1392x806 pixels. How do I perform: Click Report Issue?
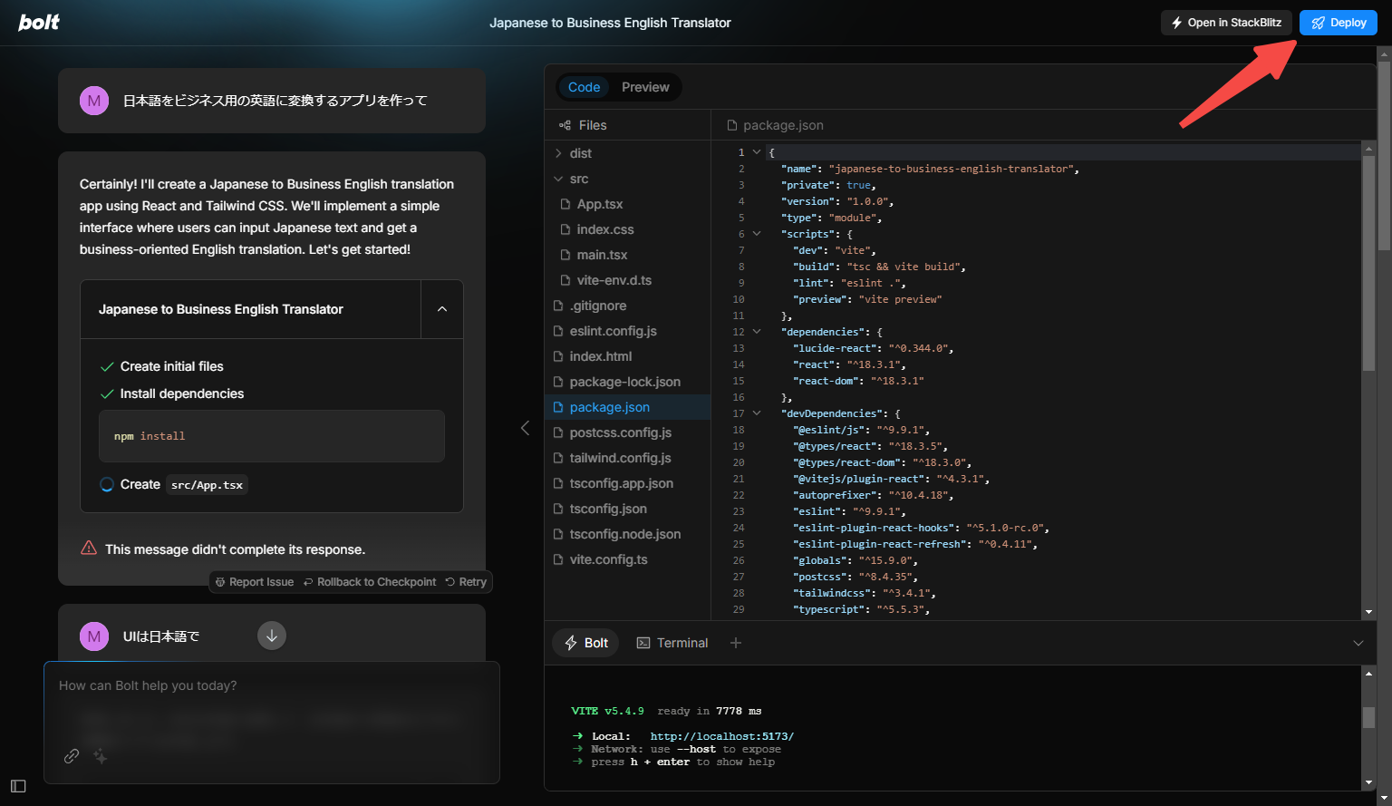pyautogui.click(x=255, y=582)
